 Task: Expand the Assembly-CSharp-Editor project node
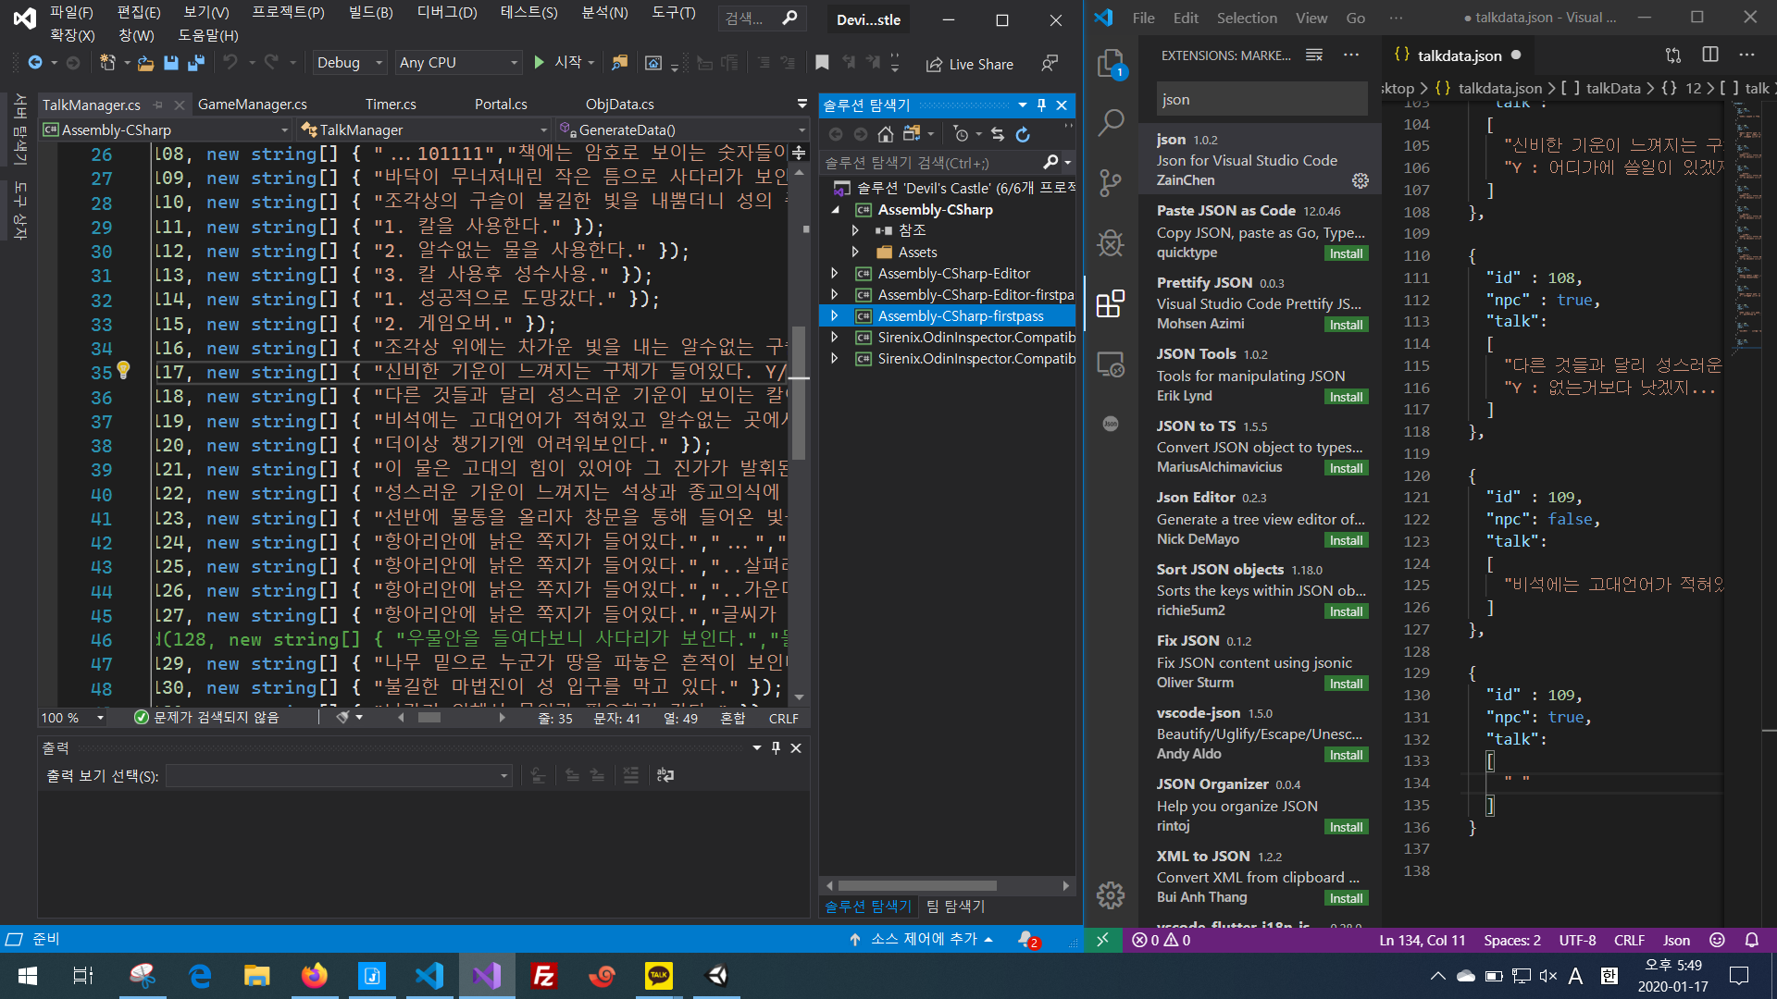click(835, 274)
